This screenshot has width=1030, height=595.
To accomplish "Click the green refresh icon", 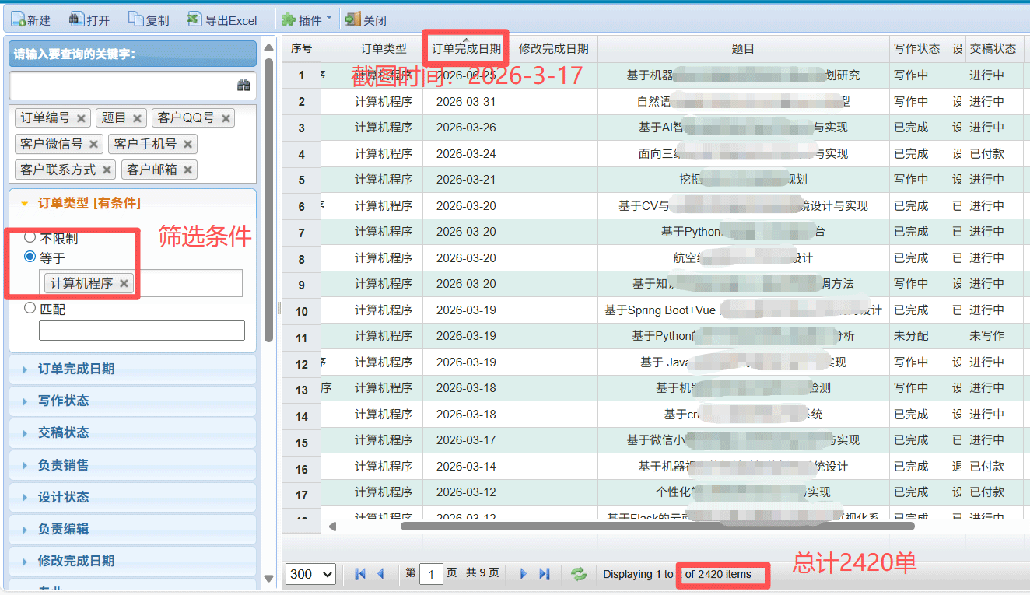I will coord(579,574).
